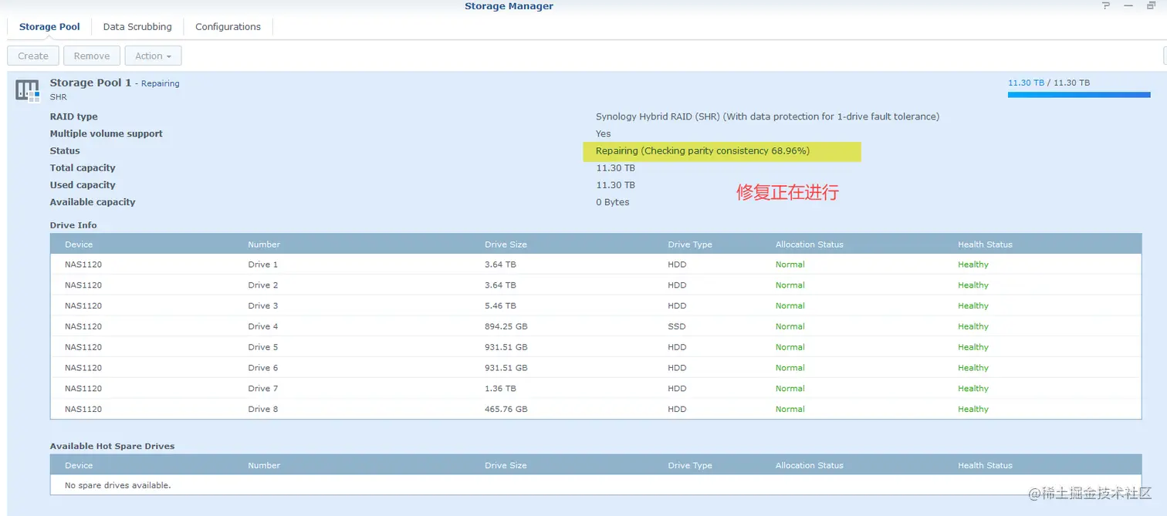Click the Repairing status next to pool title
This screenshot has height=516, width=1167.
(160, 83)
